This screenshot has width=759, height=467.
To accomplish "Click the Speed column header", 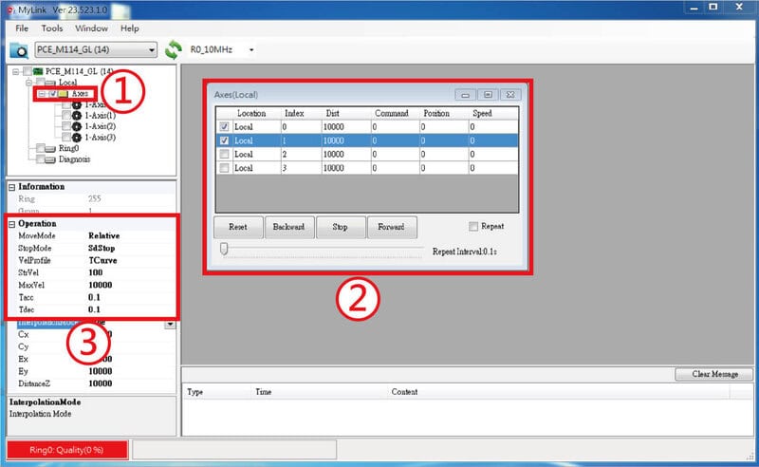I will [x=493, y=113].
